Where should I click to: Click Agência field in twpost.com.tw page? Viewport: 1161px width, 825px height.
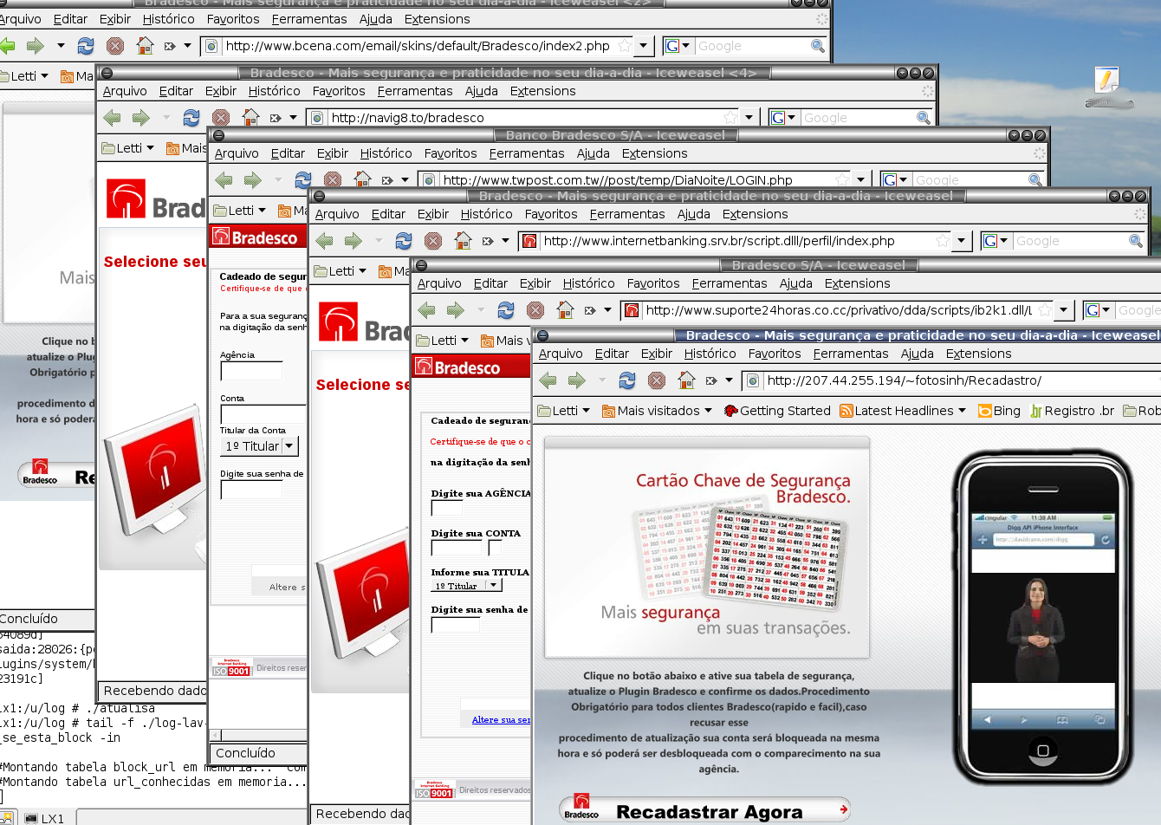pos(251,371)
